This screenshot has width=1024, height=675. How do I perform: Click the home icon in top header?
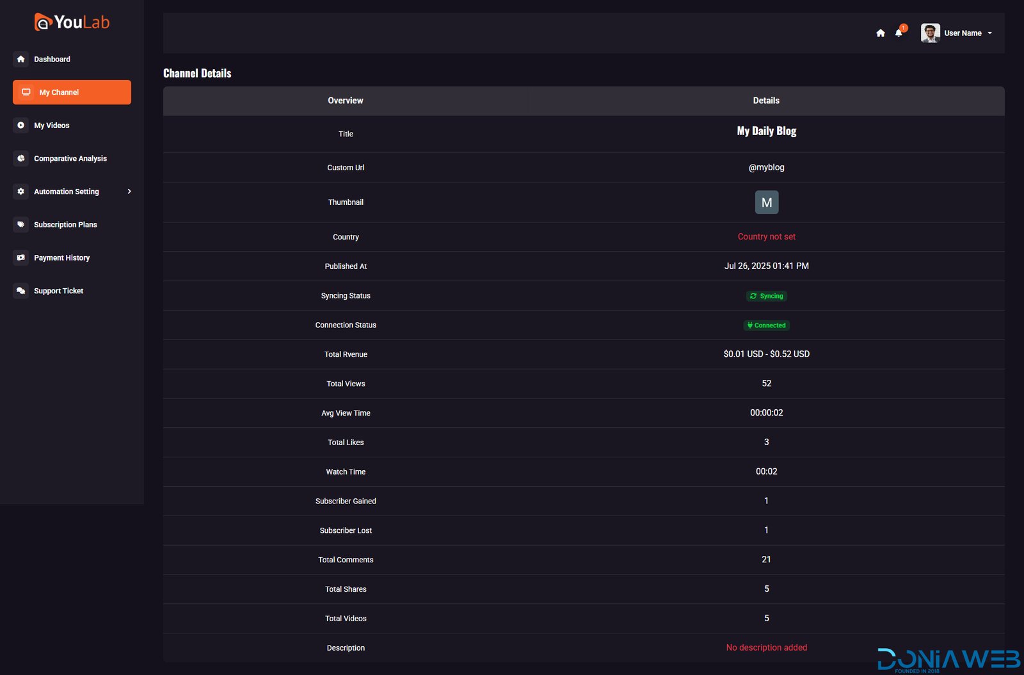coord(881,33)
